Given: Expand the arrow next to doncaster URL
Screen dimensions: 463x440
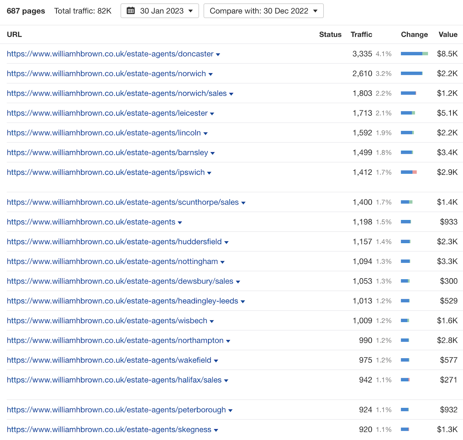Looking at the screenshot, I should pyautogui.click(x=218, y=55).
